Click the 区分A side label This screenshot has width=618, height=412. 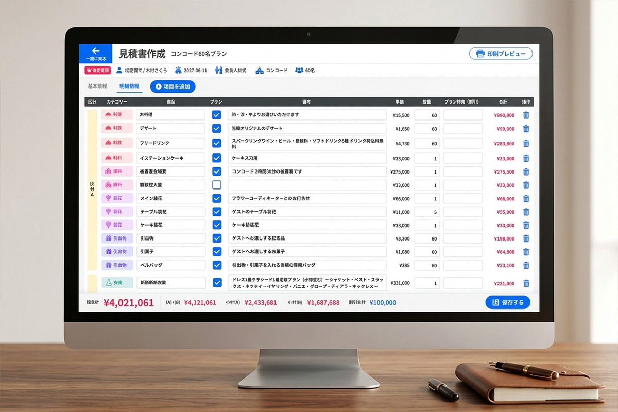(x=92, y=190)
